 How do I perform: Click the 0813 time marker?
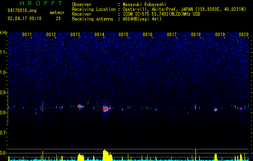click(x=75, y=34)
